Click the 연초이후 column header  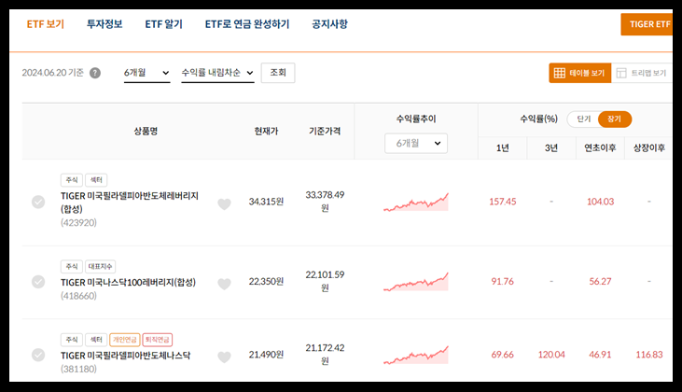[x=600, y=148]
